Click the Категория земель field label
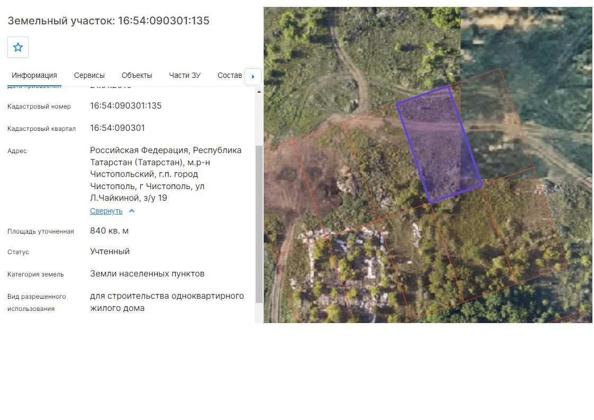Image resolution: width=594 pixels, height=420 pixels. 35,274
